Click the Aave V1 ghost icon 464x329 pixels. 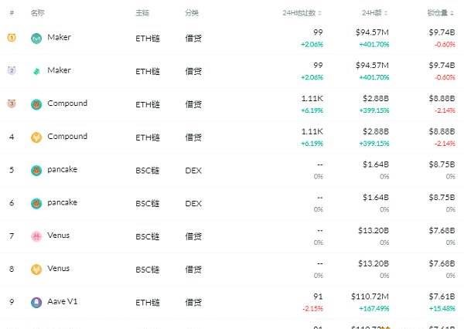[36, 303]
